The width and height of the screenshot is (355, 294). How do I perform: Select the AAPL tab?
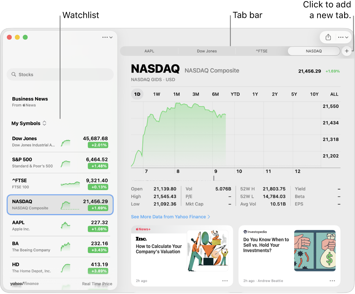(149, 51)
